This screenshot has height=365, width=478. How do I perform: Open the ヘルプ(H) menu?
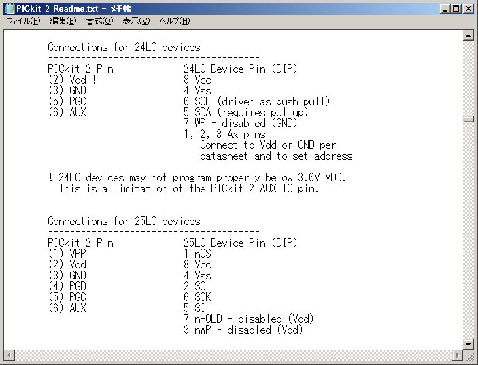click(174, 21)
